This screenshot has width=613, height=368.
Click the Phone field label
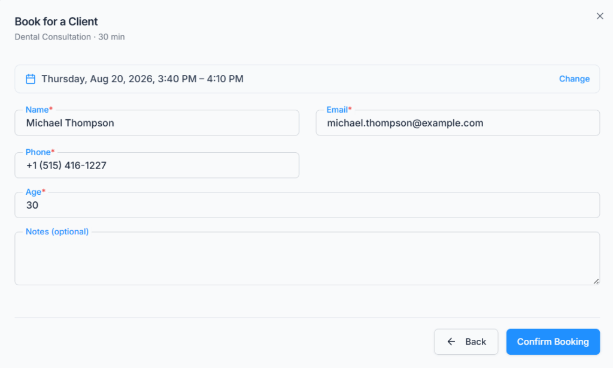pyautogui.click(x=40, y=152)
